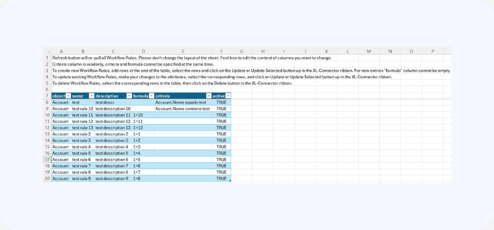Open the description column filter dropdown

click(x=129, y=96)
